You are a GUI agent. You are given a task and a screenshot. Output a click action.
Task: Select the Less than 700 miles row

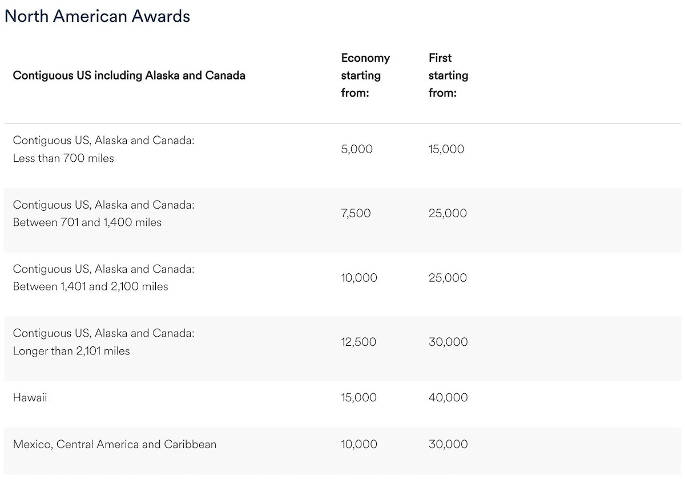(x=104, y=149)
